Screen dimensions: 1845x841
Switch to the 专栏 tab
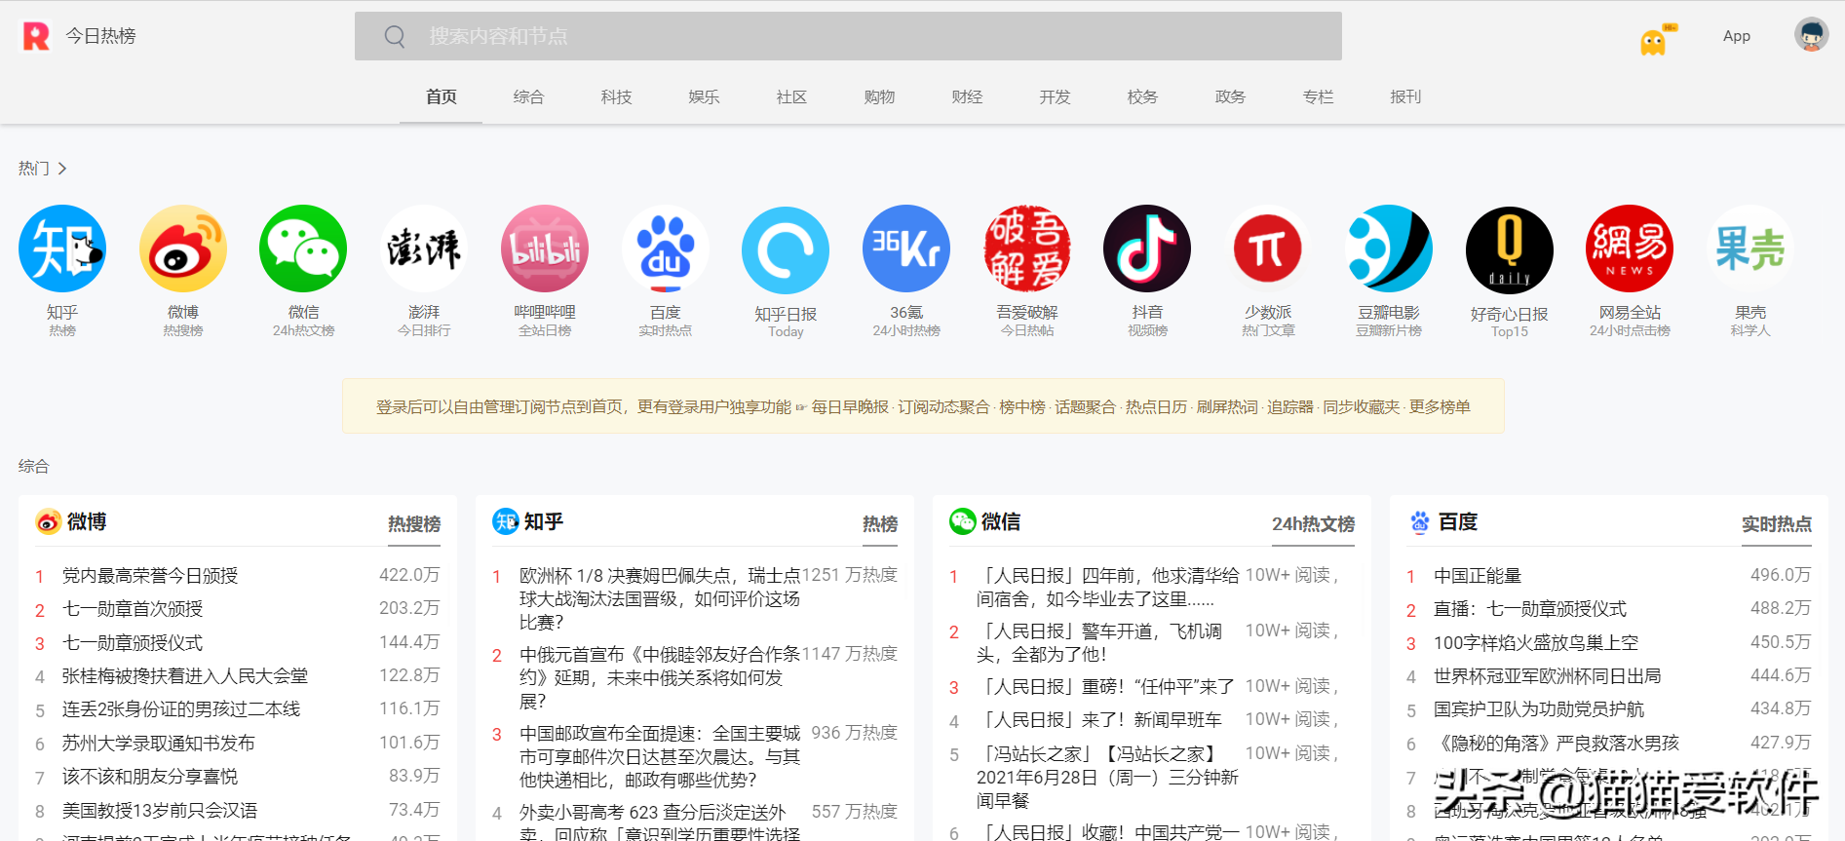point(1319,96)
